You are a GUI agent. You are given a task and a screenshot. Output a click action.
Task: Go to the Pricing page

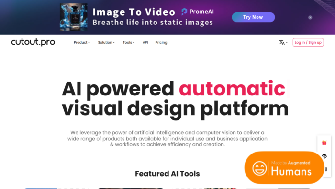tap(161, 42)
